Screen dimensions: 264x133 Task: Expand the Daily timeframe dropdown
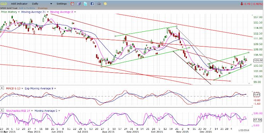pyautogui.click(x=51, y=4)
